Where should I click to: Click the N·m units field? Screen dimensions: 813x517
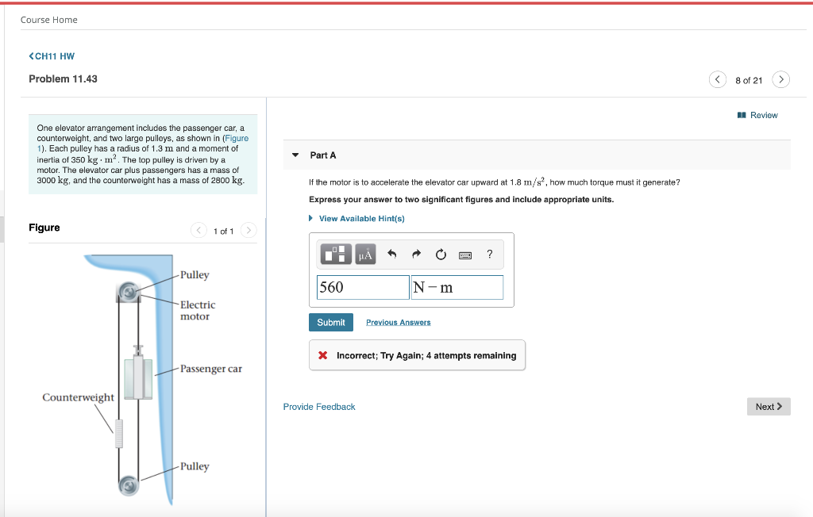click(x=457, y=286)
